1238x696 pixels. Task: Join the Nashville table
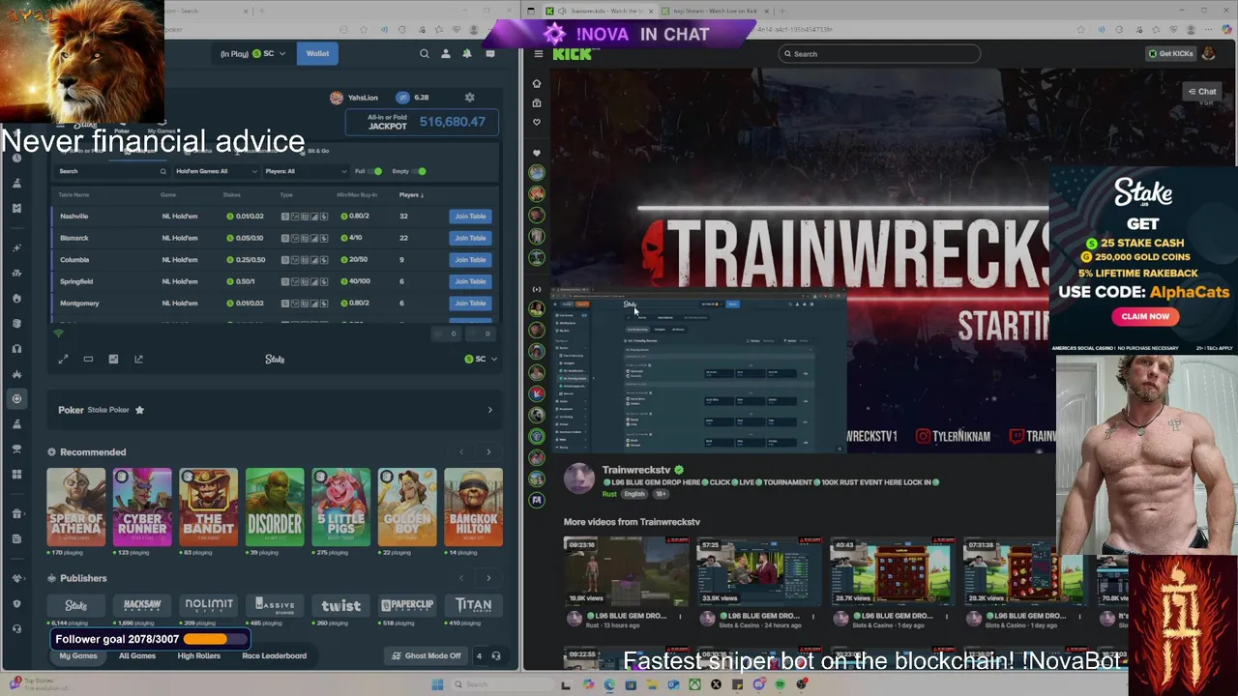tap(470, 217)
